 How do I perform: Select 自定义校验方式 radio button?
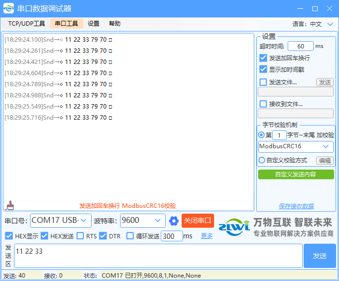(262, 160)
